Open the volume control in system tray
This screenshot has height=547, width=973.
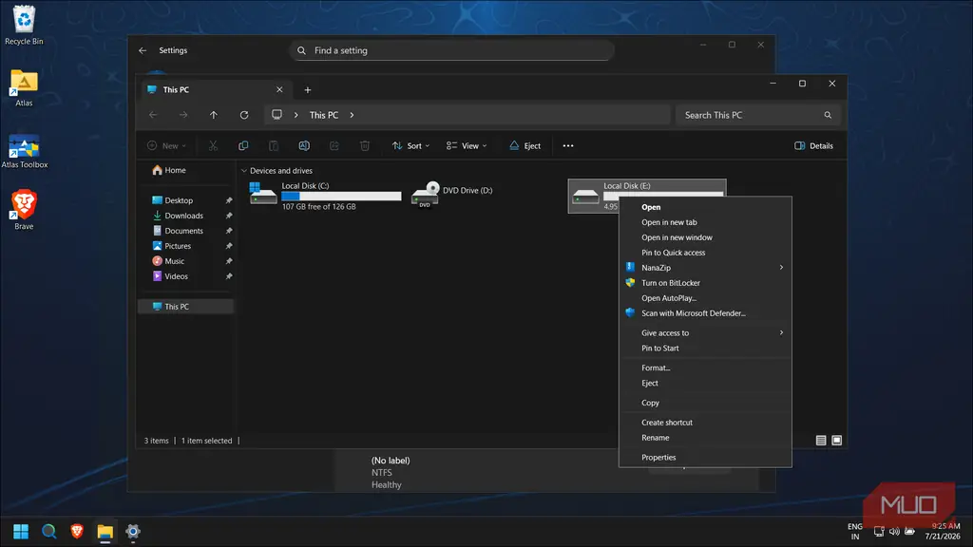[894, 532]
